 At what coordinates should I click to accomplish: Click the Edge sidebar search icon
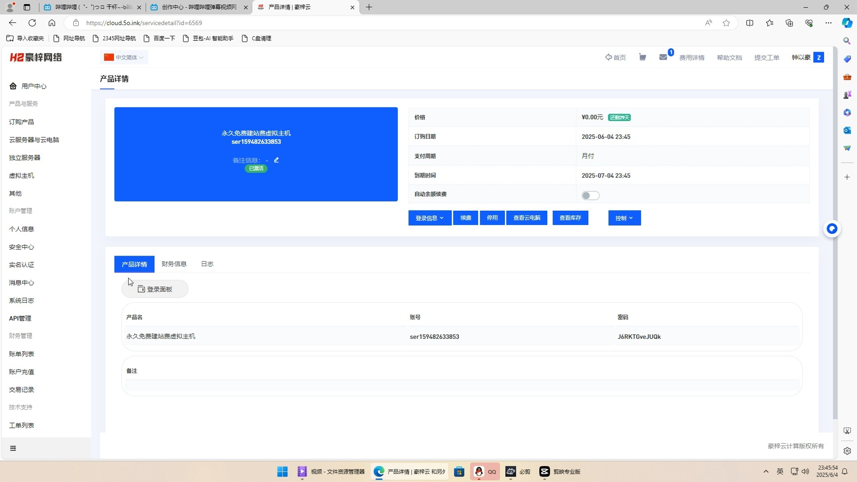[x=847, y=41]
